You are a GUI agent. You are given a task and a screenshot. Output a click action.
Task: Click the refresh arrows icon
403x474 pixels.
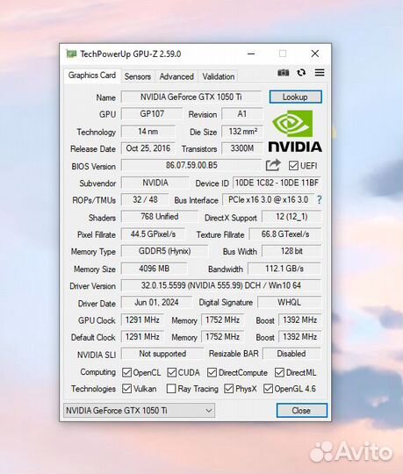(x=301, y=73)
